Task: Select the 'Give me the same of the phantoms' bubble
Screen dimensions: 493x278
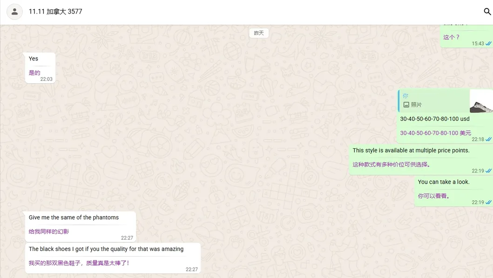Action: coord(74,217)
